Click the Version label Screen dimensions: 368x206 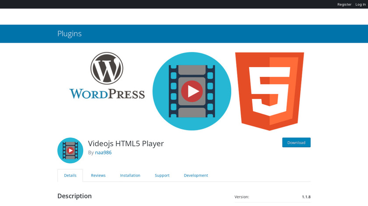pos(242,197)
